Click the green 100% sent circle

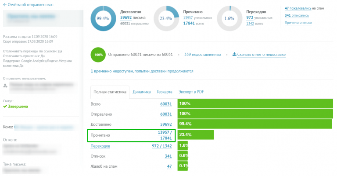[x=98, y=55]
